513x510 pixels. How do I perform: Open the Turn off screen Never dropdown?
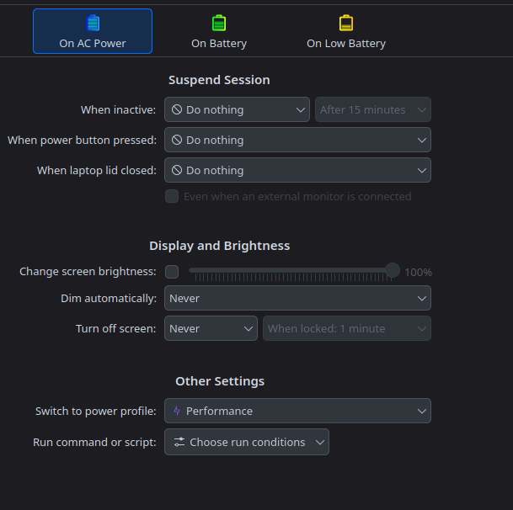211,328
